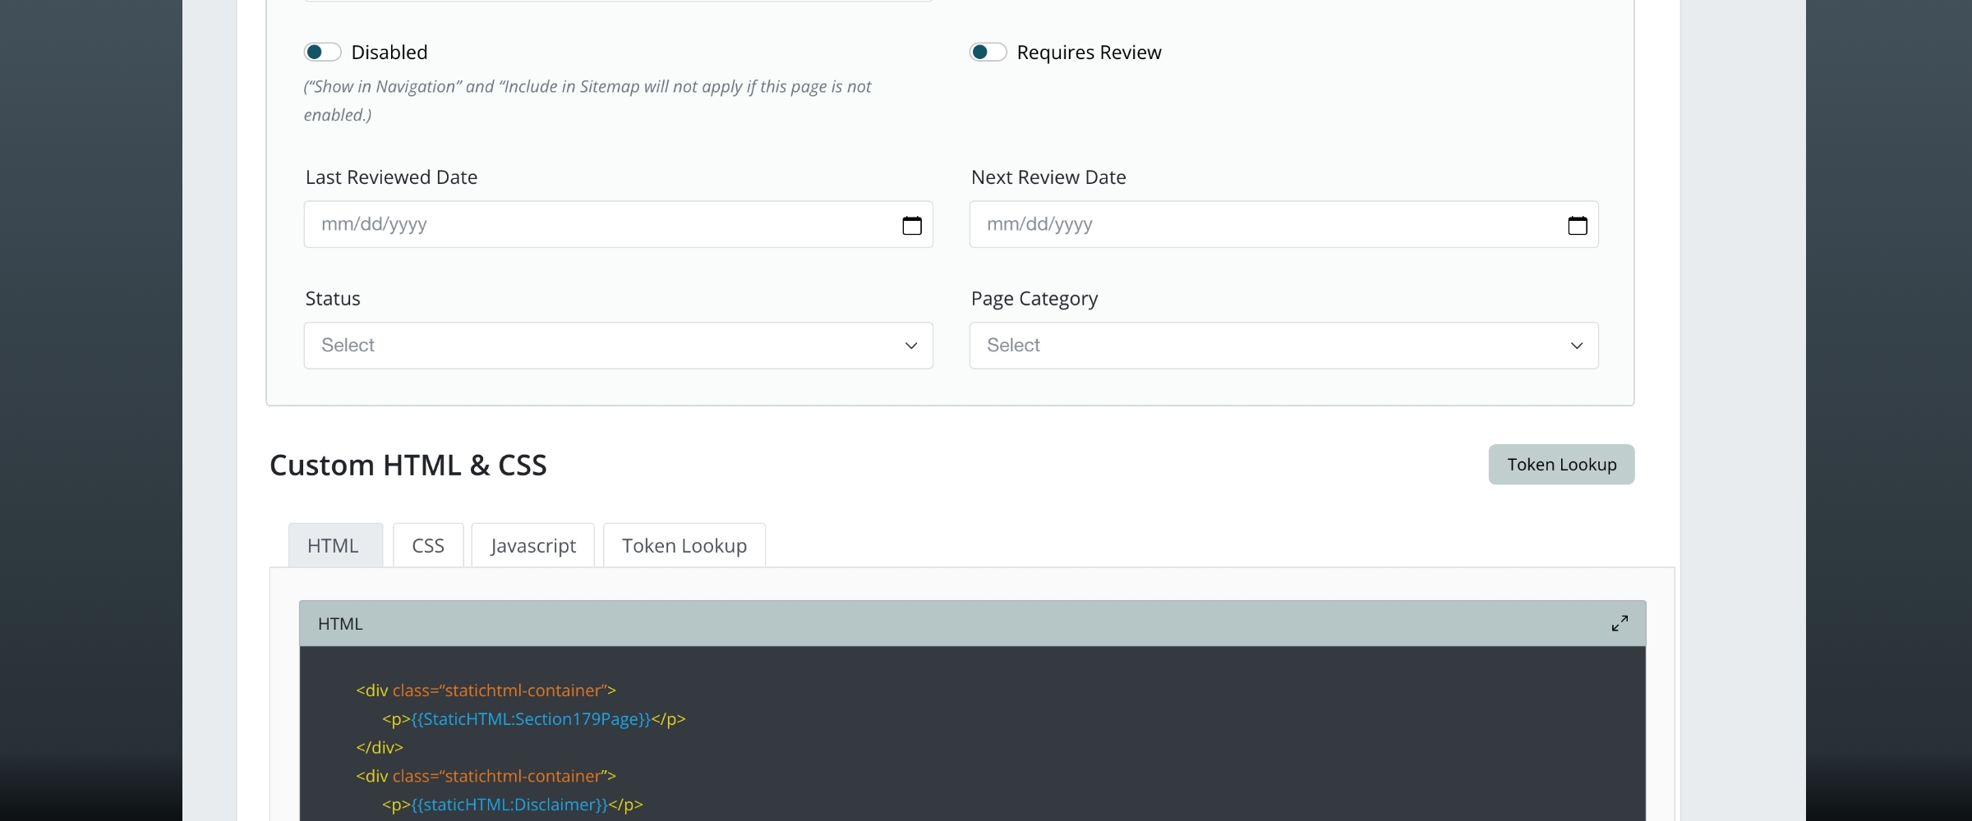
Task: Switch to the Javascript tab
Action: pyautogui.click(x=532, y=544)
